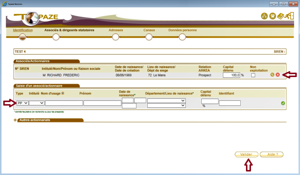300x175 pixels.
Task: Expand the Autres actionnariats section
Action: point(15,120)
